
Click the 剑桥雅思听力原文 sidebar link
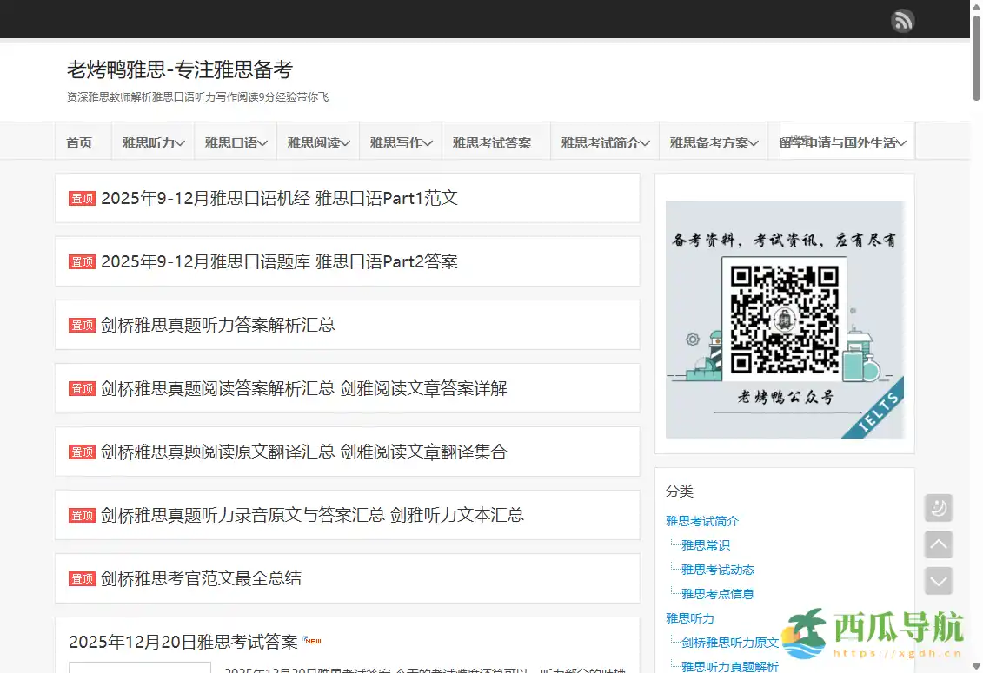click(728, 643)
